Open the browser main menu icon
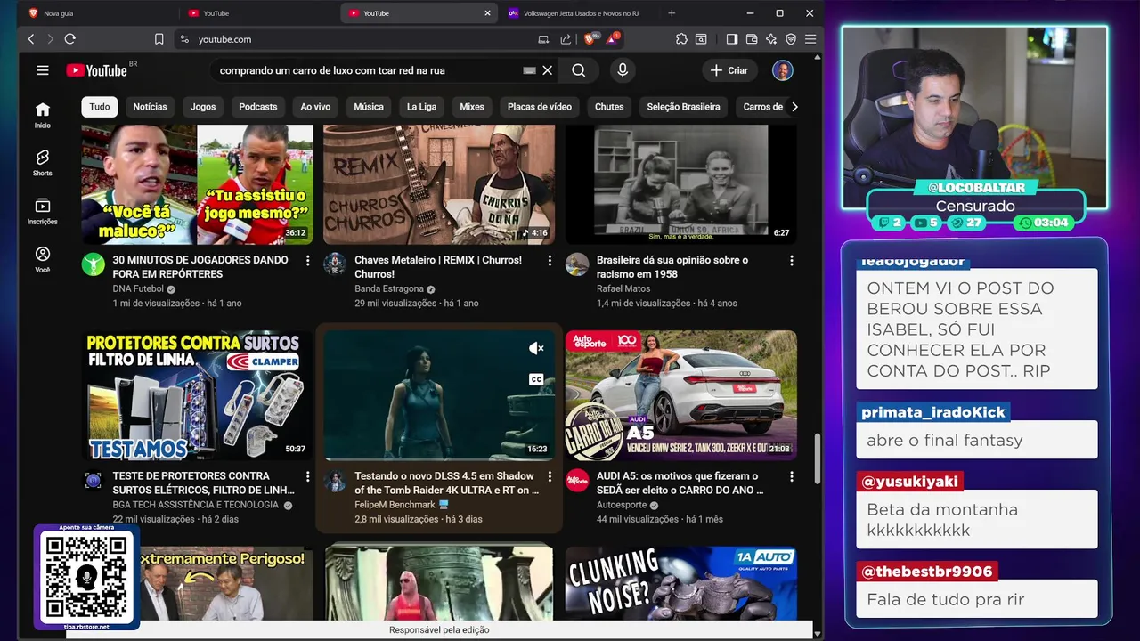1140x641 pixels. pos(810,39)
